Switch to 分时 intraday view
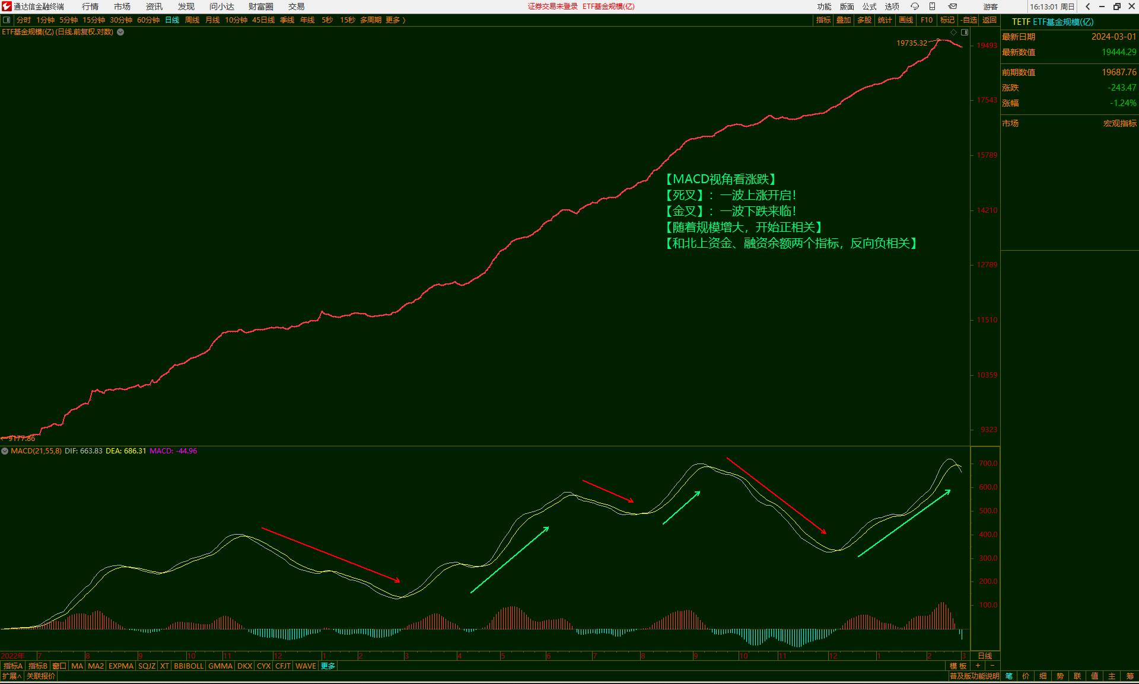1139x684 pixels. 24,20
